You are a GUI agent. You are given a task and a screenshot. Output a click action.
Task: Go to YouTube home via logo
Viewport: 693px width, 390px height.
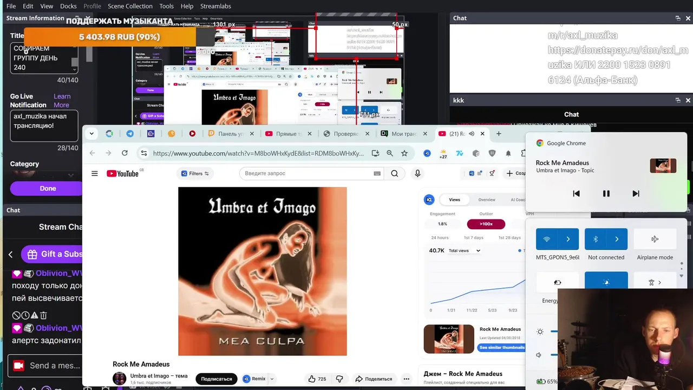123,173
